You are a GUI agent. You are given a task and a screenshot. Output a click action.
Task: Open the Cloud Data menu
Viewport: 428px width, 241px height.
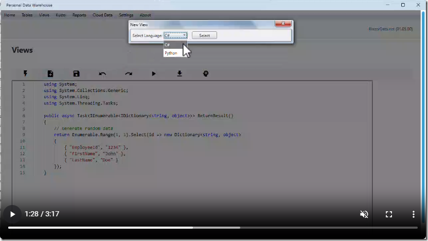(102, 15)
